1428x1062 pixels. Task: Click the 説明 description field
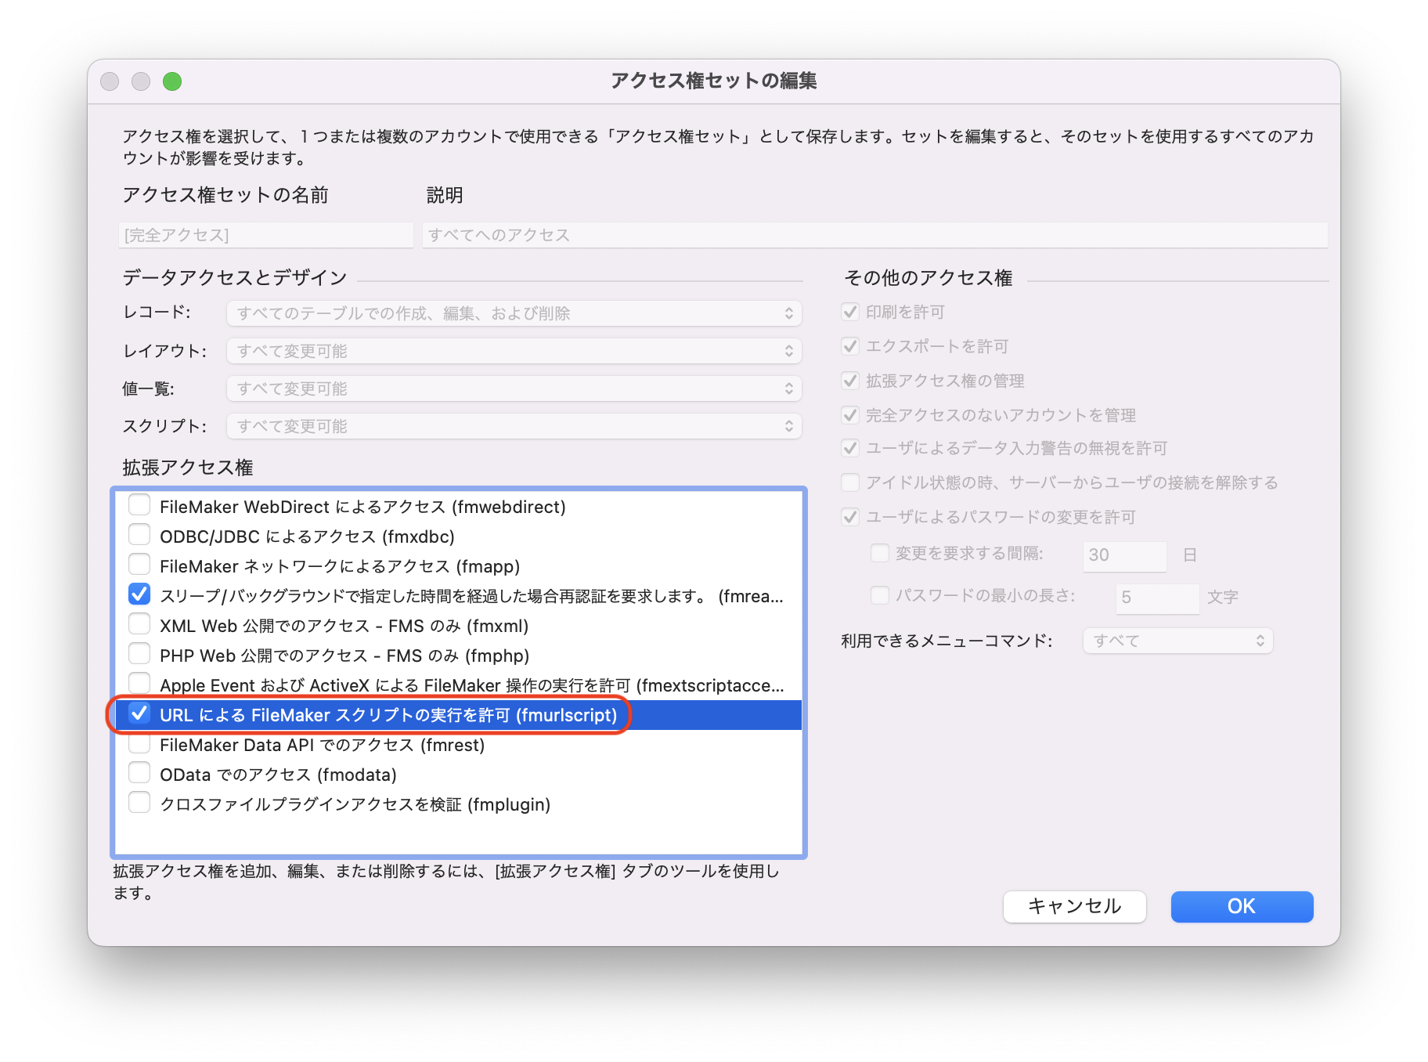click(875, 235)
